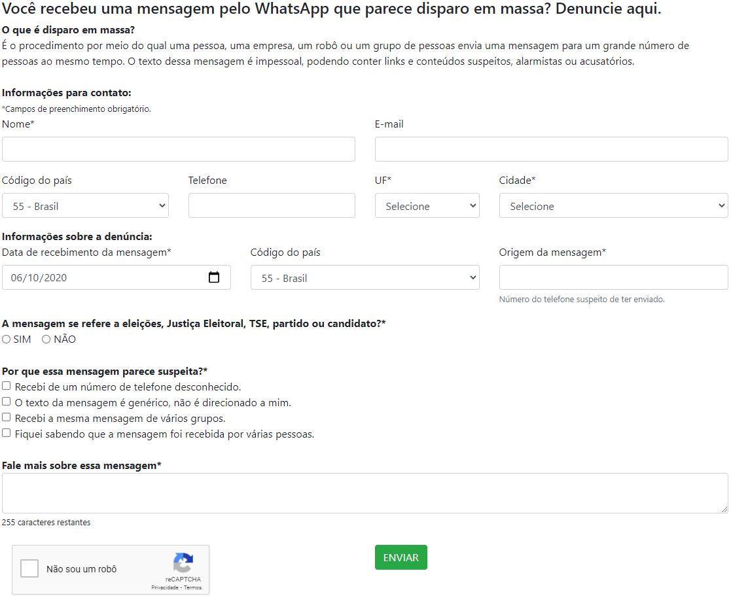Screen dimensions: 731x607
Task: Click the 'O que é disparo em massa?' heading
Action: (x=68, y=30)
